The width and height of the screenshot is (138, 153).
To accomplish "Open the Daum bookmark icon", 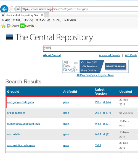I will click(x=9, y=26).
